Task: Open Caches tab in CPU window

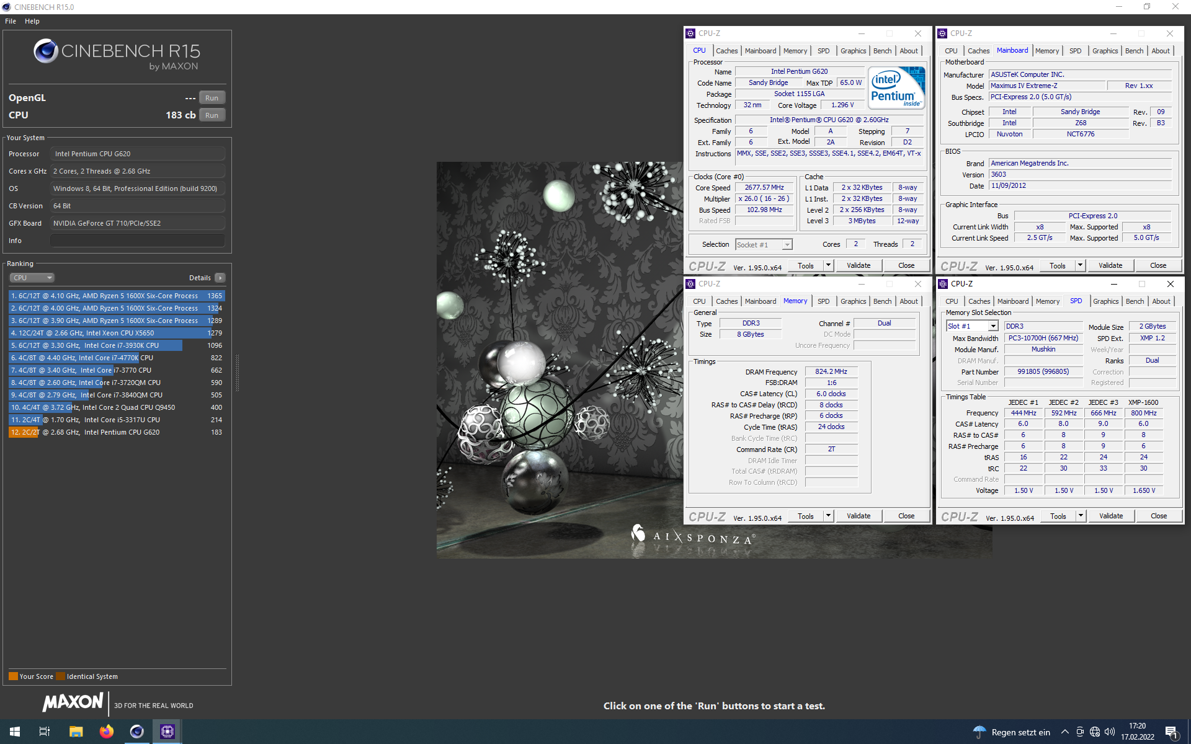Action: pos(726,51)
